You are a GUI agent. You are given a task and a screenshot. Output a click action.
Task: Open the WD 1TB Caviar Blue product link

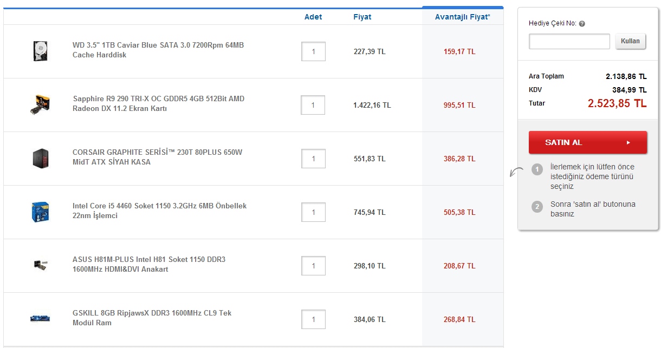[x=158, y=50]
